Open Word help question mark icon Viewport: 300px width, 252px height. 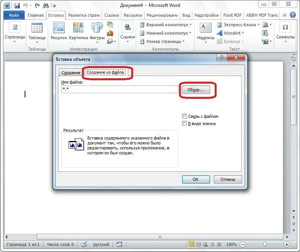pyautogui.click(x=293, y=15)
